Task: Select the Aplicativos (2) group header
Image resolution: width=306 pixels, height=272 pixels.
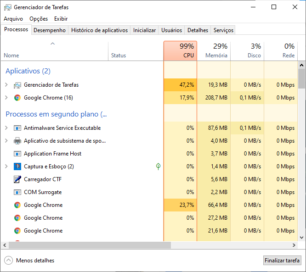Action: point(28,71)
